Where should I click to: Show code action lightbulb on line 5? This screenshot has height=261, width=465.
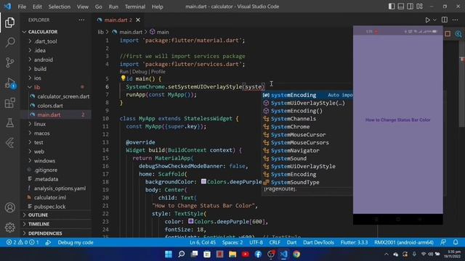coord(123,78)
